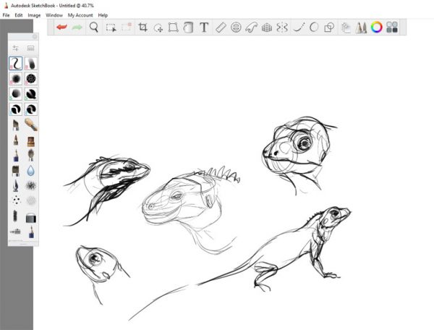434x330 pixels.
Task: Expand the Window menu
Action: (x=54, y=14)
